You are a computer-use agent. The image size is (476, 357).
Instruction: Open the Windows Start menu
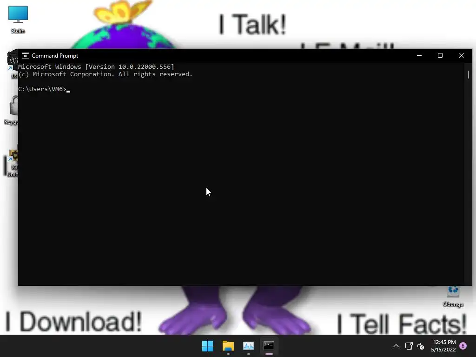[208, 346]
